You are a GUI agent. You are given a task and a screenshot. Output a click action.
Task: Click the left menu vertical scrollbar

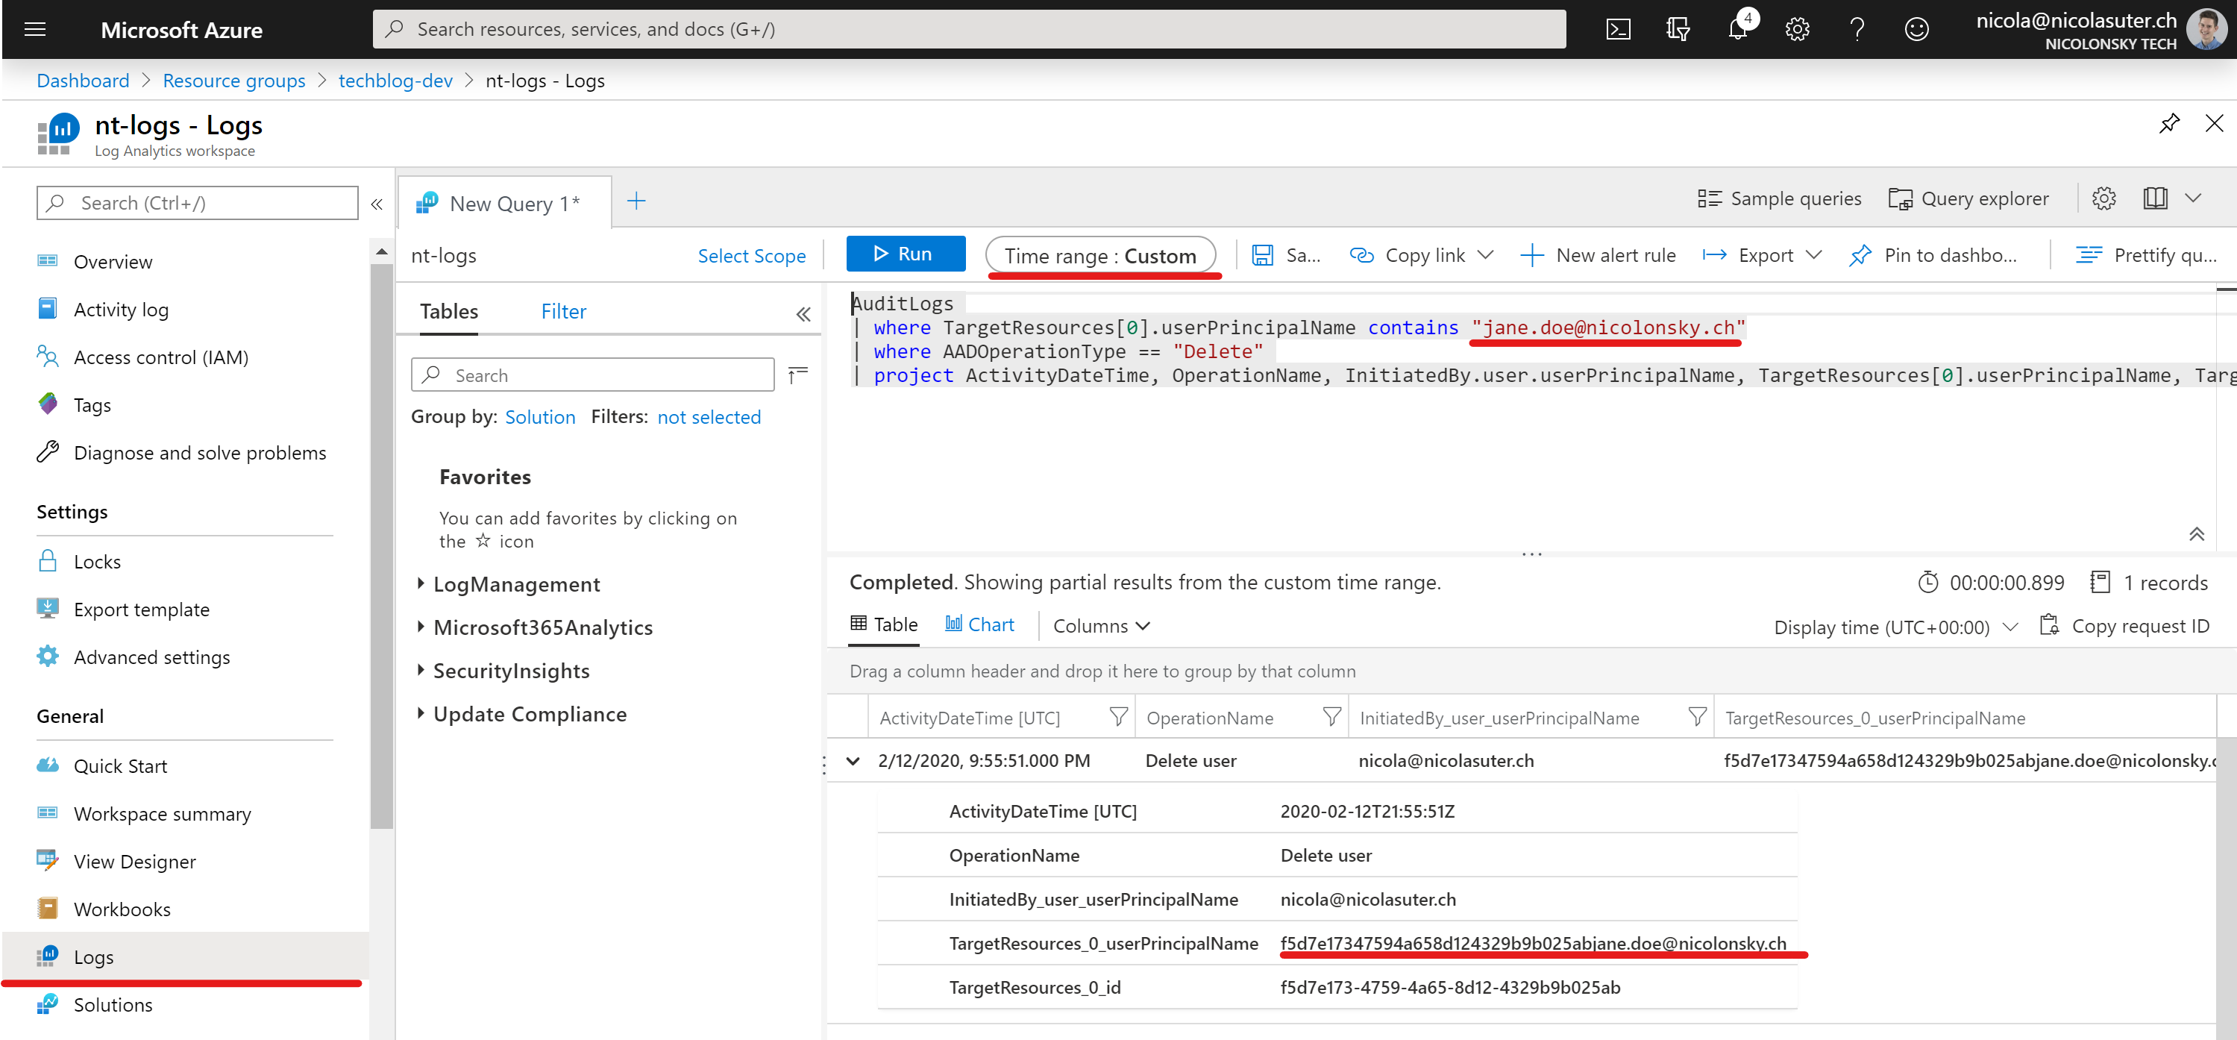[x=381, y=548]
